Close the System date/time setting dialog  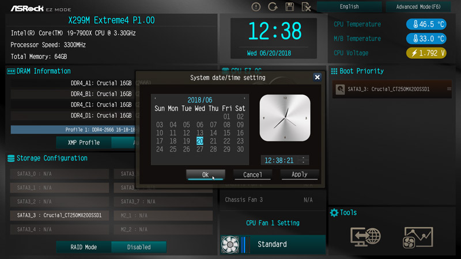(318, 77)
